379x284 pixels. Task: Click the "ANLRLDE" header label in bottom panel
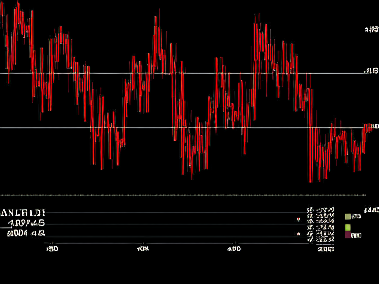point(23,213)
